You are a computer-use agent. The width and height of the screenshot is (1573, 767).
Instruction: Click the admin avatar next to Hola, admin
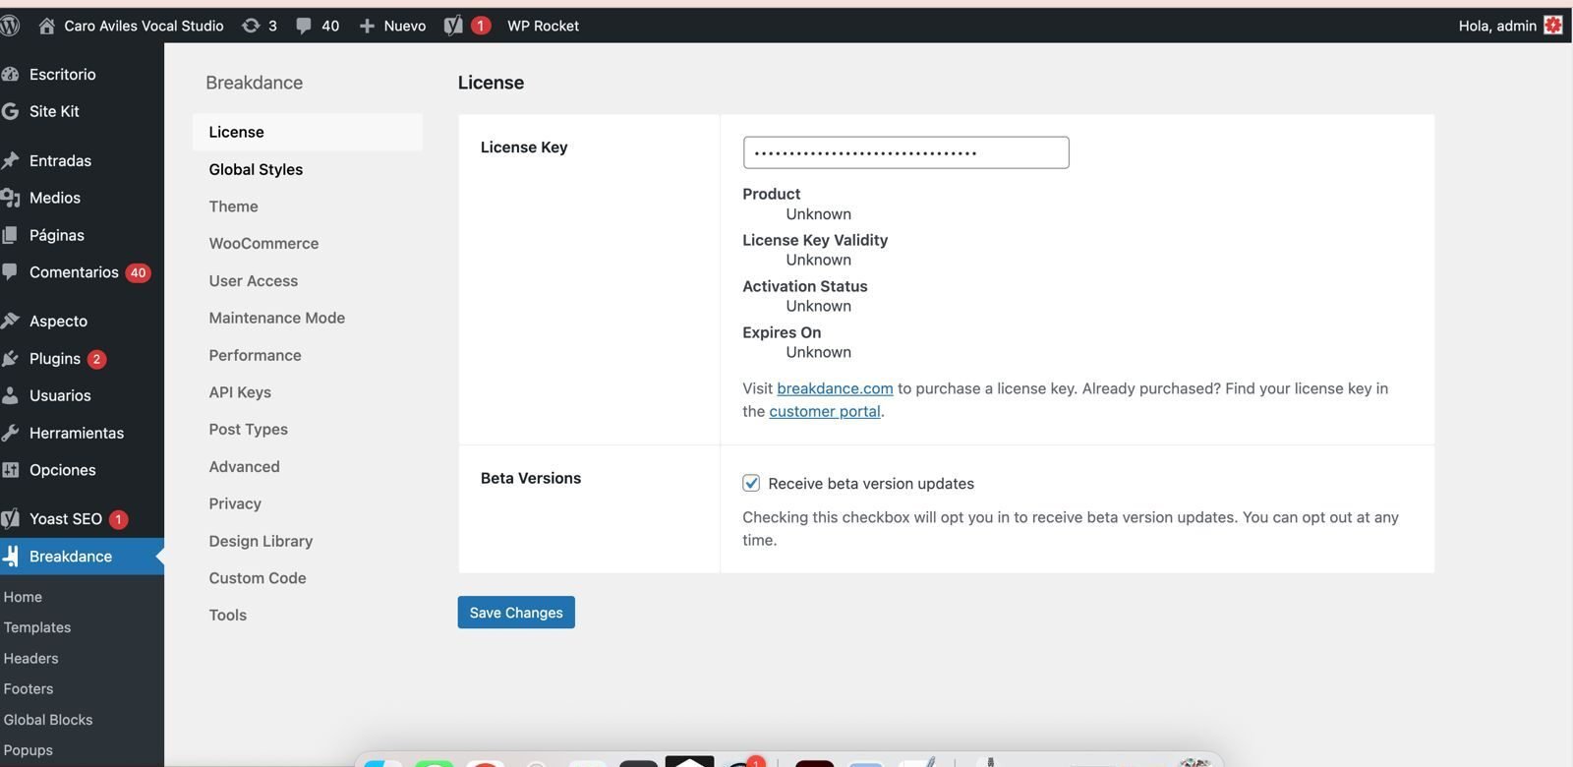[x=1553, y=26]
